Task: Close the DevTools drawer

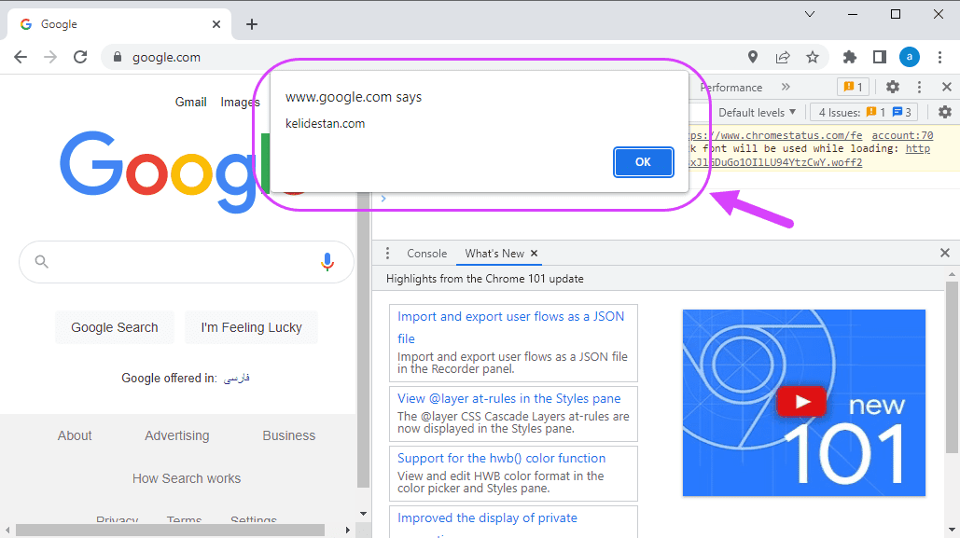Action: coord(945,253)
